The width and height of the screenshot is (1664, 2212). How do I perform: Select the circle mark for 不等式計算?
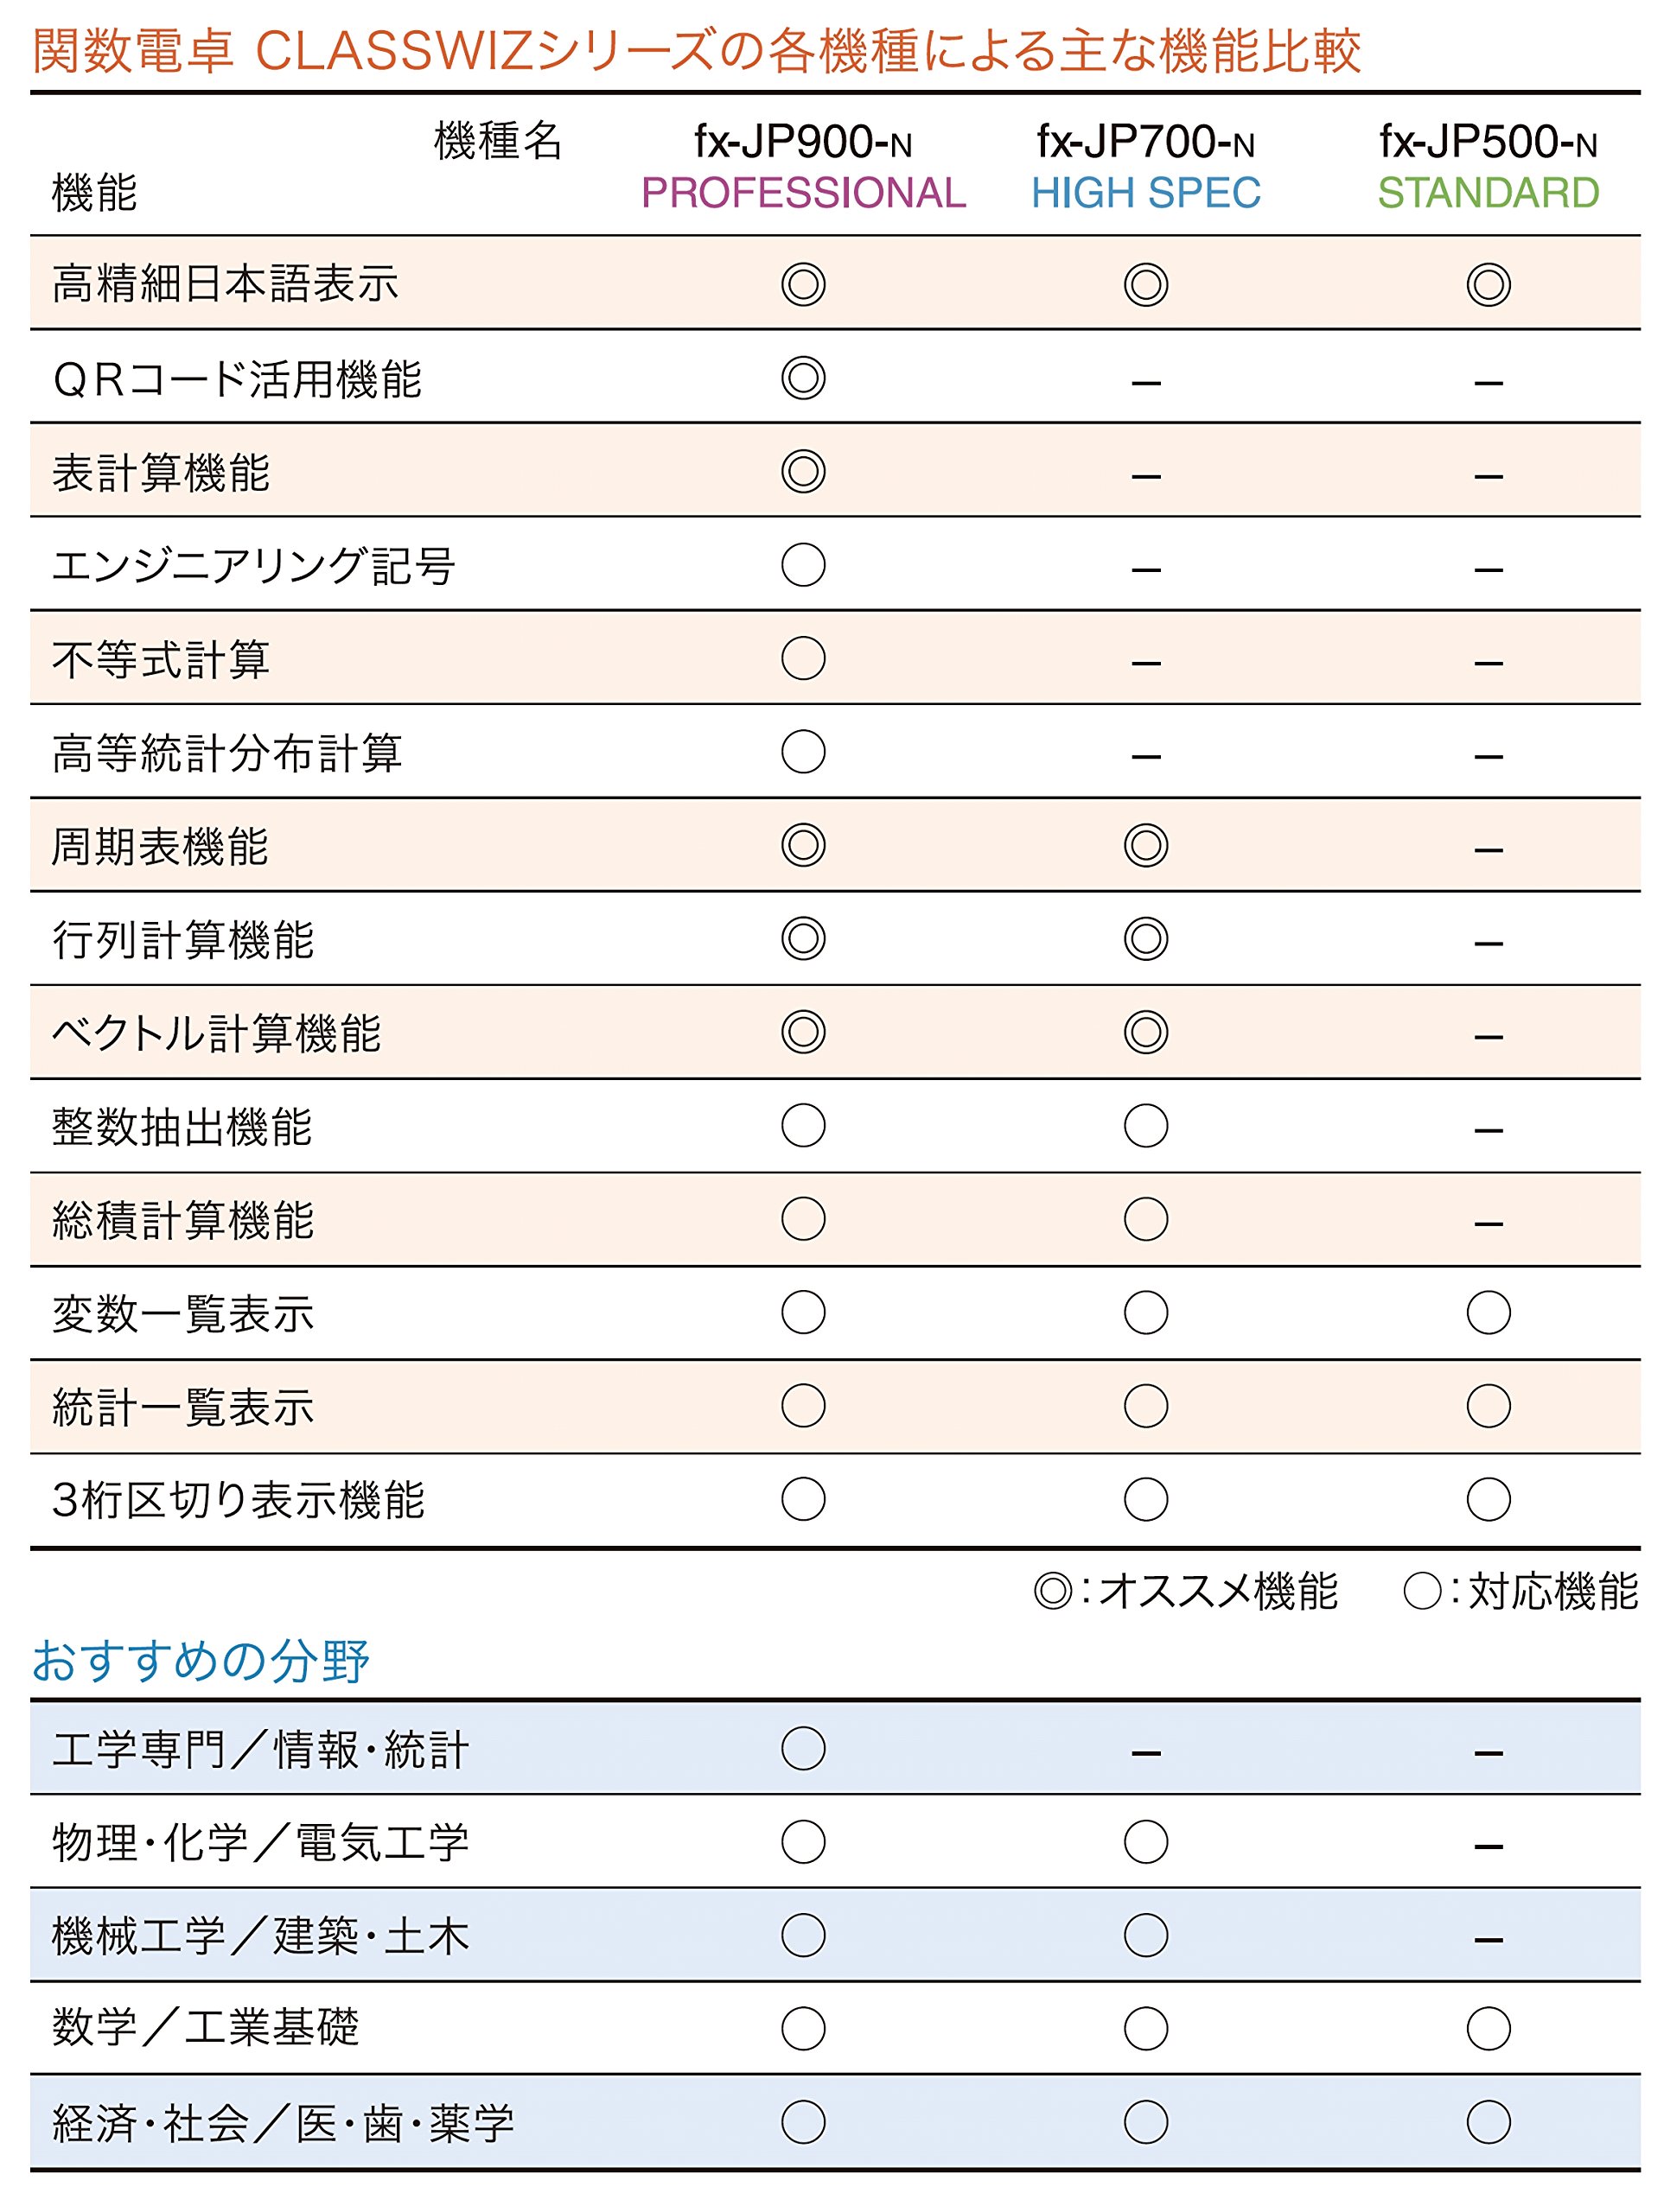tap(802, 658)
